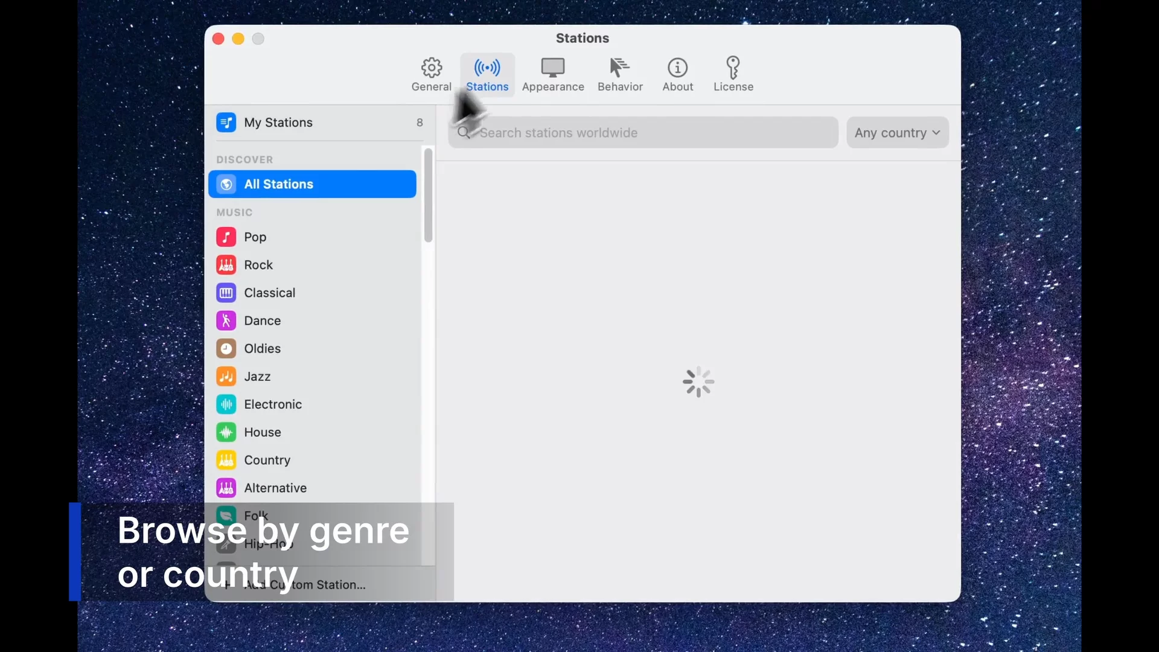Click the Rock genre icon

coord(226,265)
